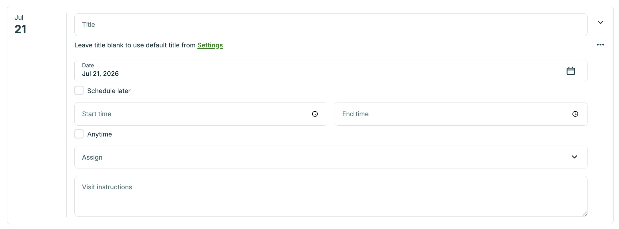This screenshot has width=619, height=229.
Task: Follow the Settings link
Action: (x=210, y=45)
